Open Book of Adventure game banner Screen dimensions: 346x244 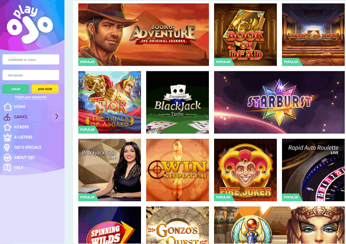pos(144,35)
